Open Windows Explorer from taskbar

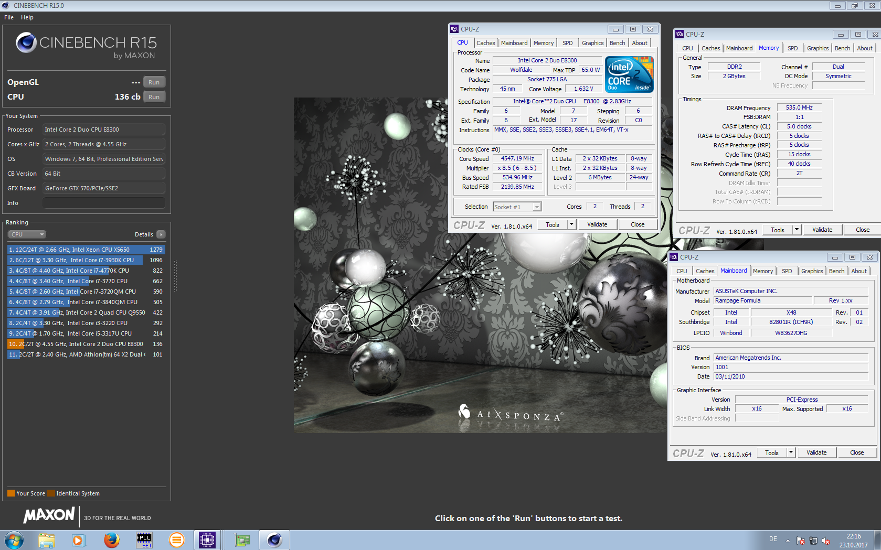pos(47,540)
